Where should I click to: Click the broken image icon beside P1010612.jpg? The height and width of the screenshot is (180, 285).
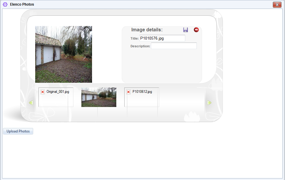coord(128,92)
